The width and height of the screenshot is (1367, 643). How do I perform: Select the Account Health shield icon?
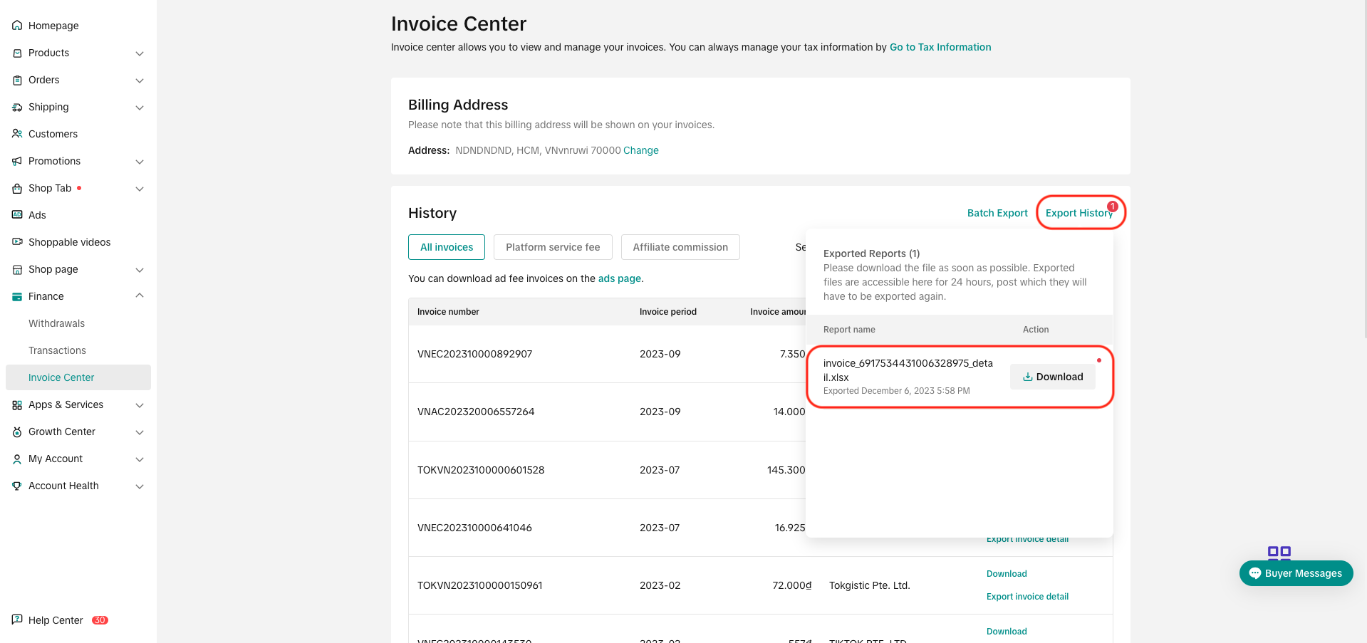point(16,486)
